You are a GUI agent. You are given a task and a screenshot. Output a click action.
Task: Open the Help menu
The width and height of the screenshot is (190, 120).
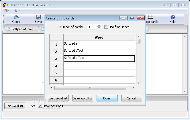pos(17,11)
